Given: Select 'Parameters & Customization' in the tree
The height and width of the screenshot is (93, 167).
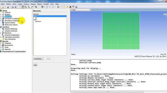Looking at the screenshot, I should tap(14, 52).
